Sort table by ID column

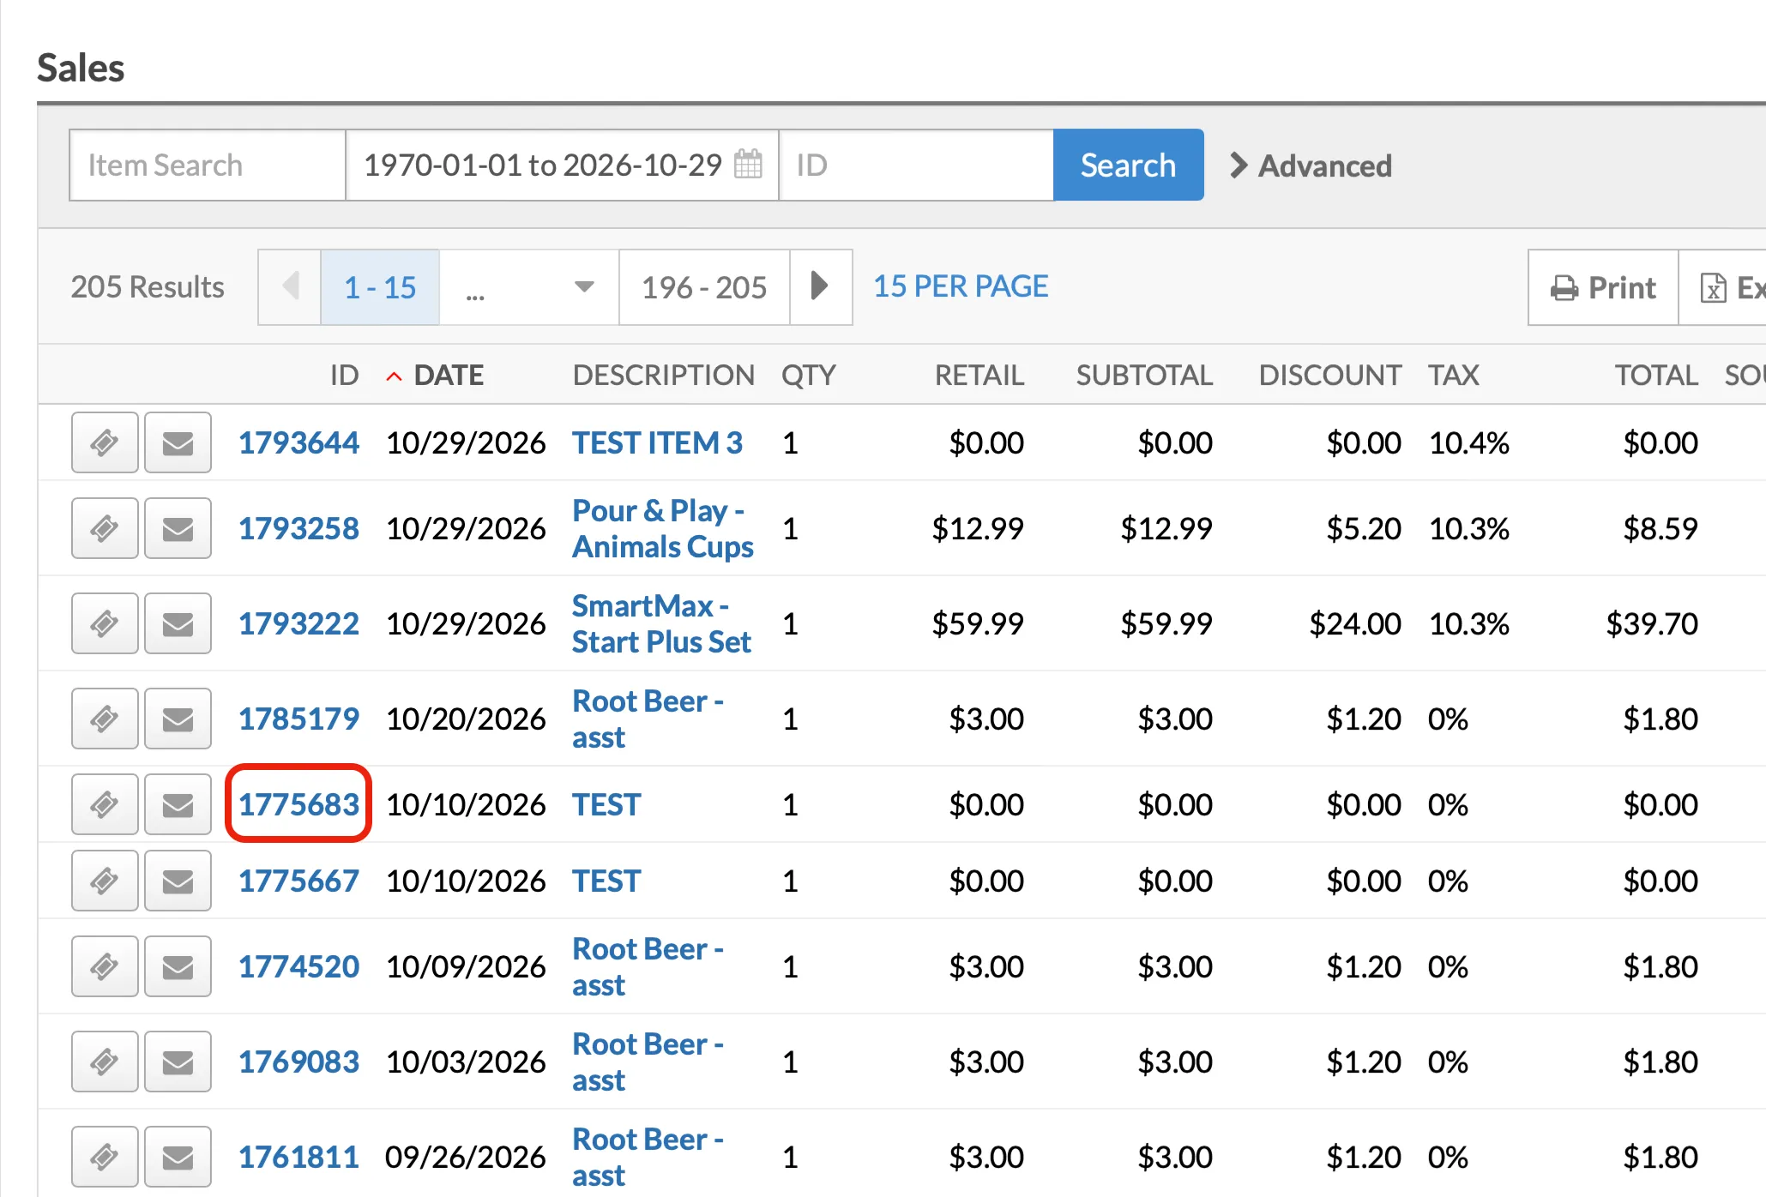click(344, 375)
